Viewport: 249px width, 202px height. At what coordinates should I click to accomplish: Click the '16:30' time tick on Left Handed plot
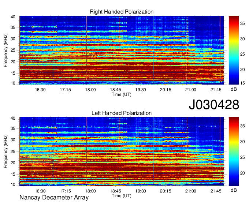pos(40,191)
